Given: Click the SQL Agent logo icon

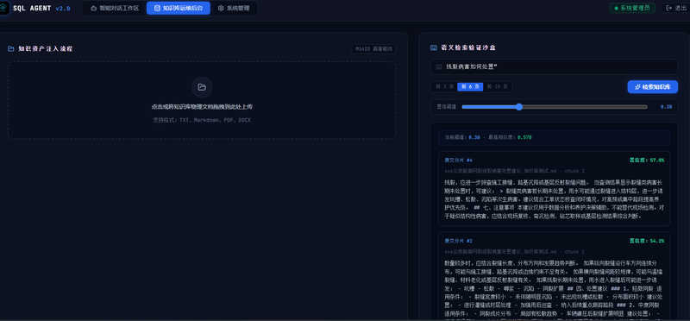Looking at the screenshot, I should point(3,8).
